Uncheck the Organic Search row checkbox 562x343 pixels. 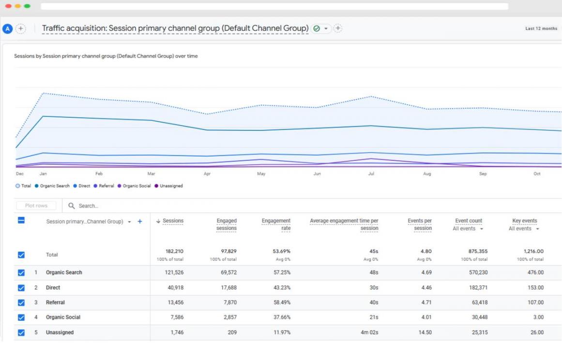pyautogui.click(x=21, y=273)
